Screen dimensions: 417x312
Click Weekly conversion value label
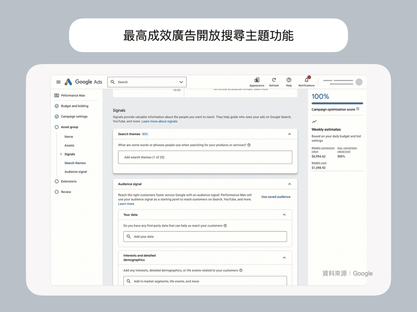[323, 150]
